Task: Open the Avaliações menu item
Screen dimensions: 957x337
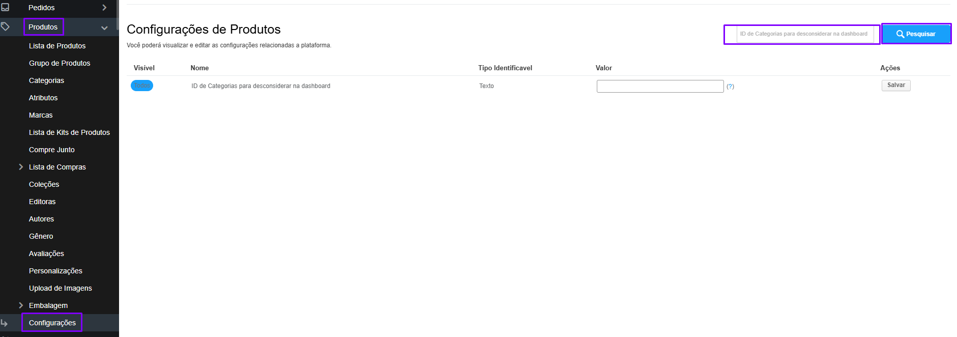Action: (46, 254)
